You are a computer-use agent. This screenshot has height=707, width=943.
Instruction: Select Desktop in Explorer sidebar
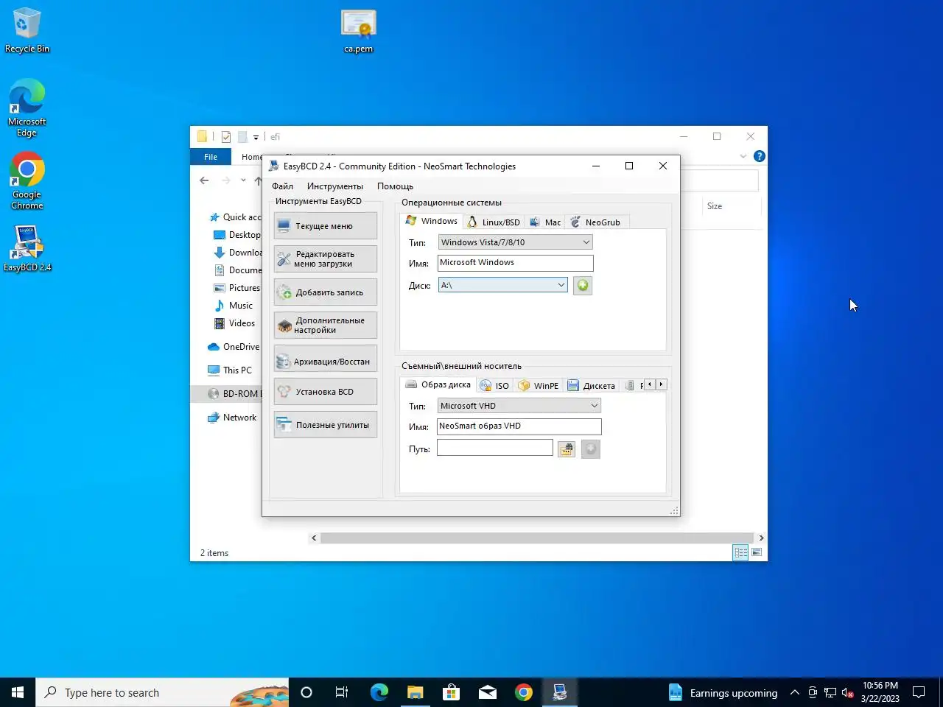[236, 235]
